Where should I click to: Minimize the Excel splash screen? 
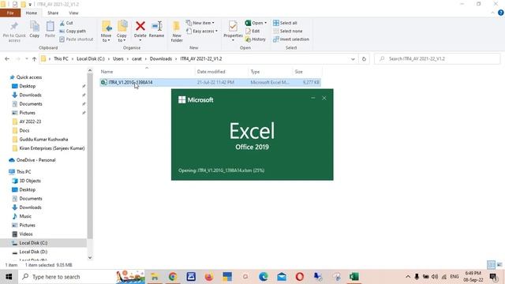coord(313,98)
